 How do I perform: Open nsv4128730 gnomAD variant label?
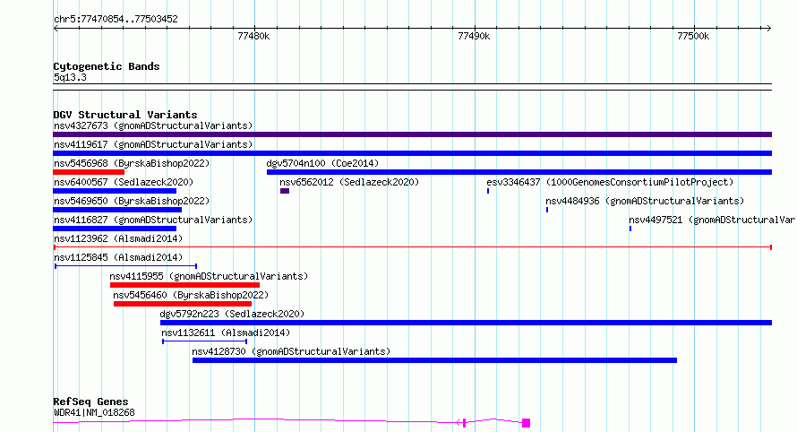pos(291,351)
